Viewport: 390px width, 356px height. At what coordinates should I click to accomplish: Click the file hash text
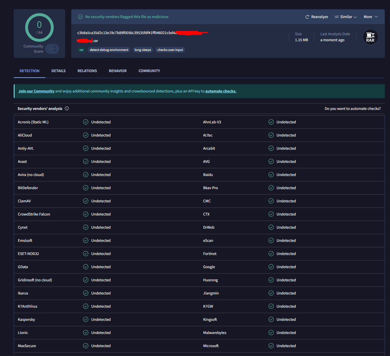pyautogui.click(x=127, y=33)
